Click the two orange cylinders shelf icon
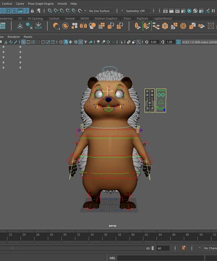217x261 pixels. [83, 26]
